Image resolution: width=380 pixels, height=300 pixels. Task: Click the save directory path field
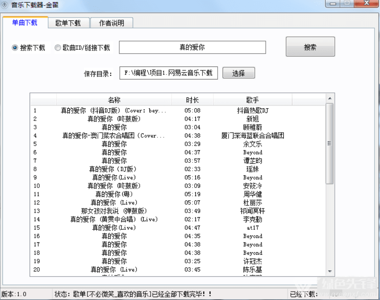(x=168, y=73)
